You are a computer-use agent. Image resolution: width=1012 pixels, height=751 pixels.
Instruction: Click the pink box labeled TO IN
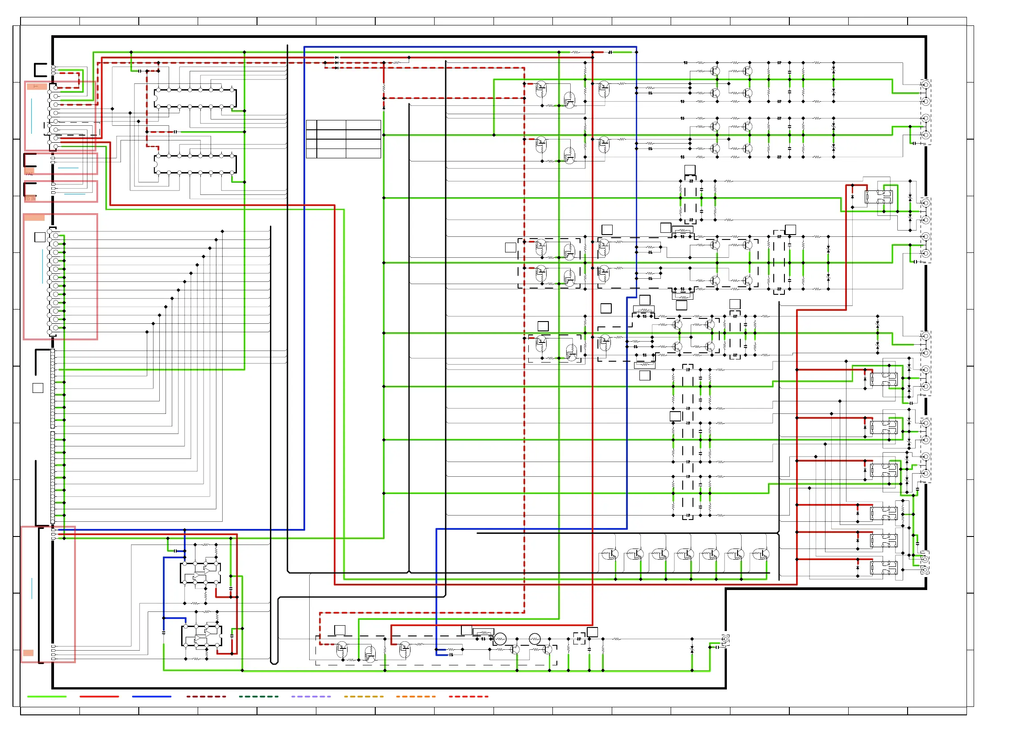61,191
